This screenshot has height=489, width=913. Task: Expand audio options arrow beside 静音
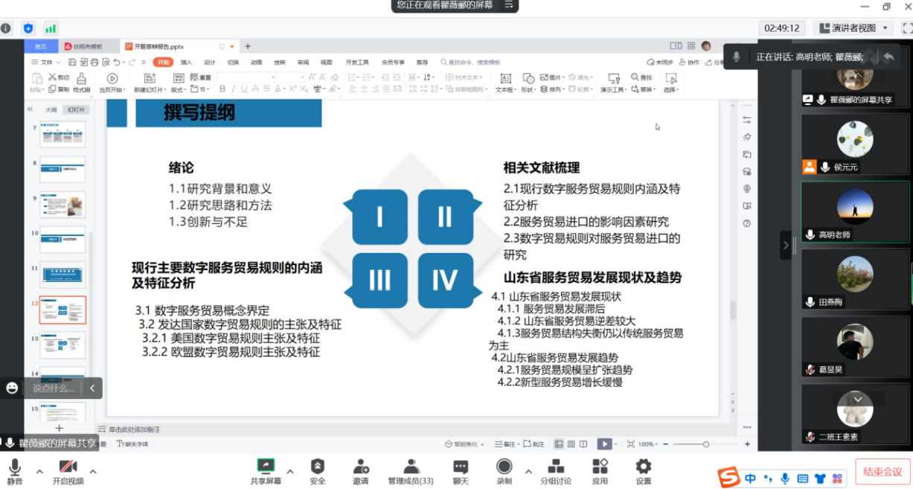pyautogui.click(x=39, y=471)
